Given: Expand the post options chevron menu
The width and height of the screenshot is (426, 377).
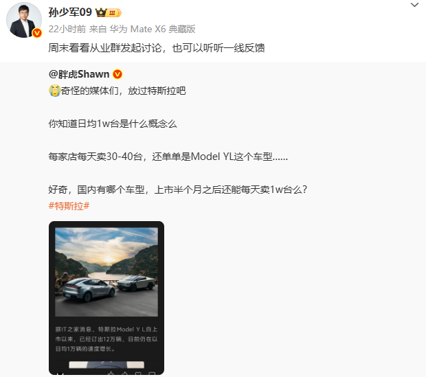Looking at the screenshot, I should tap(414, 5).
